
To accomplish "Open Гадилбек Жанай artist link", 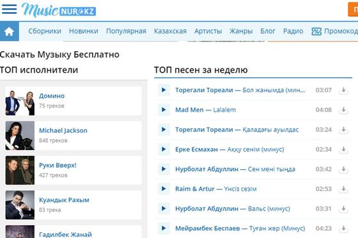I will [x=65, y=234].
